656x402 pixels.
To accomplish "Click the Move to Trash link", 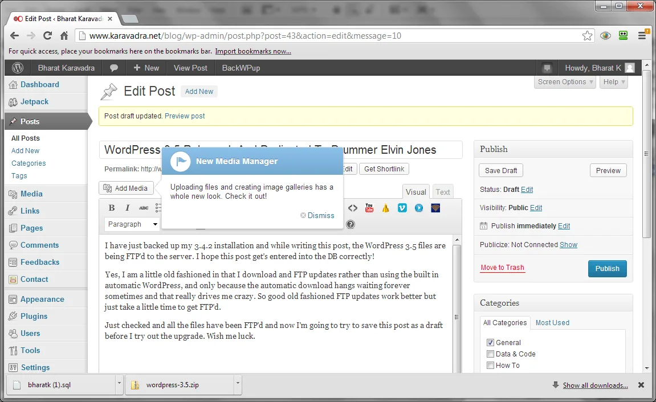I will [503, 268].
